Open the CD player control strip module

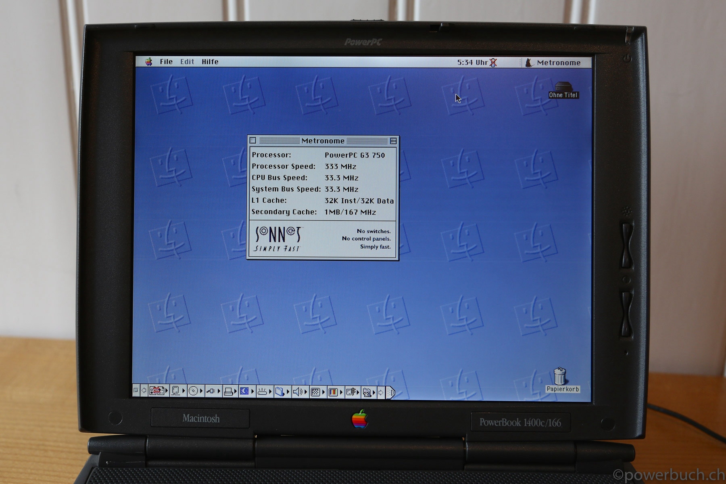[x=193, y=391]
